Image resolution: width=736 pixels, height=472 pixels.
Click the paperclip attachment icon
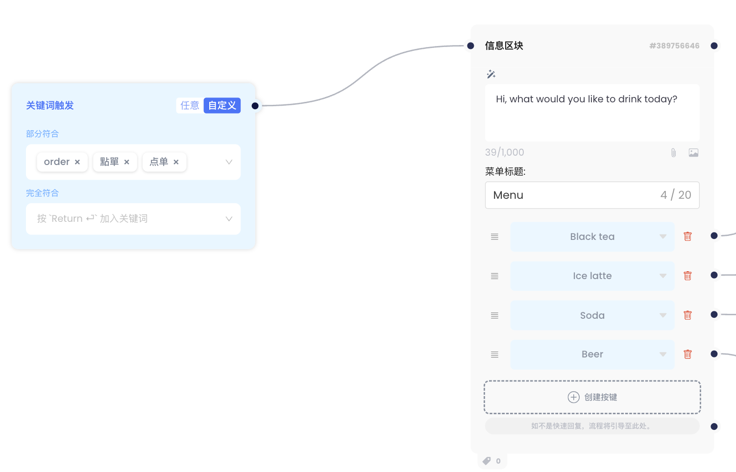click(x=673, y=153)
